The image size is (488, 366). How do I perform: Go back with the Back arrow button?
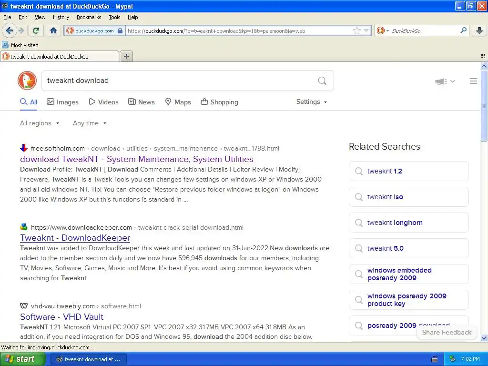(x=9, y=30)
